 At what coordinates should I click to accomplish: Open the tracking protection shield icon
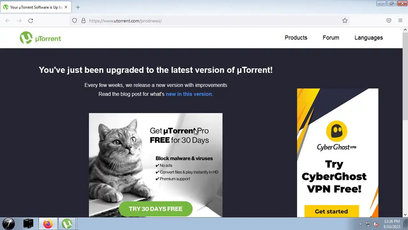[x=75, y=21]
